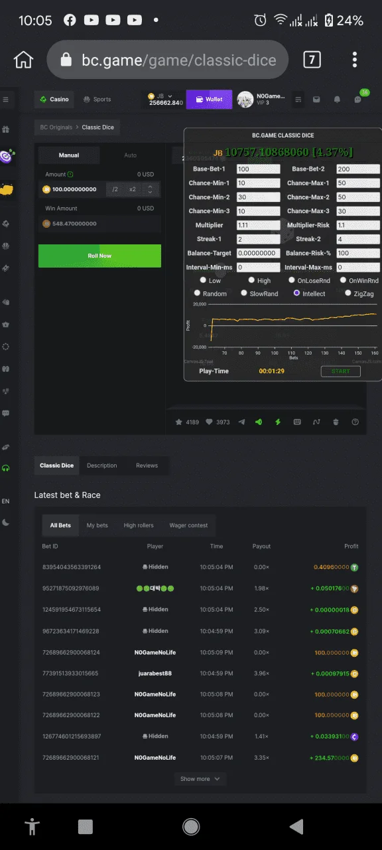
Task: Tap the Android home circle button
Action: (x=191, y=826)
